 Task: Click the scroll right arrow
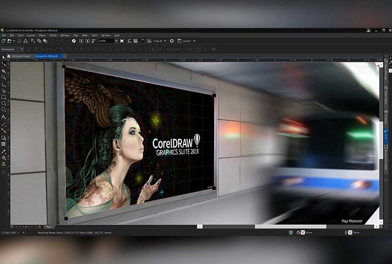point(376,226)
